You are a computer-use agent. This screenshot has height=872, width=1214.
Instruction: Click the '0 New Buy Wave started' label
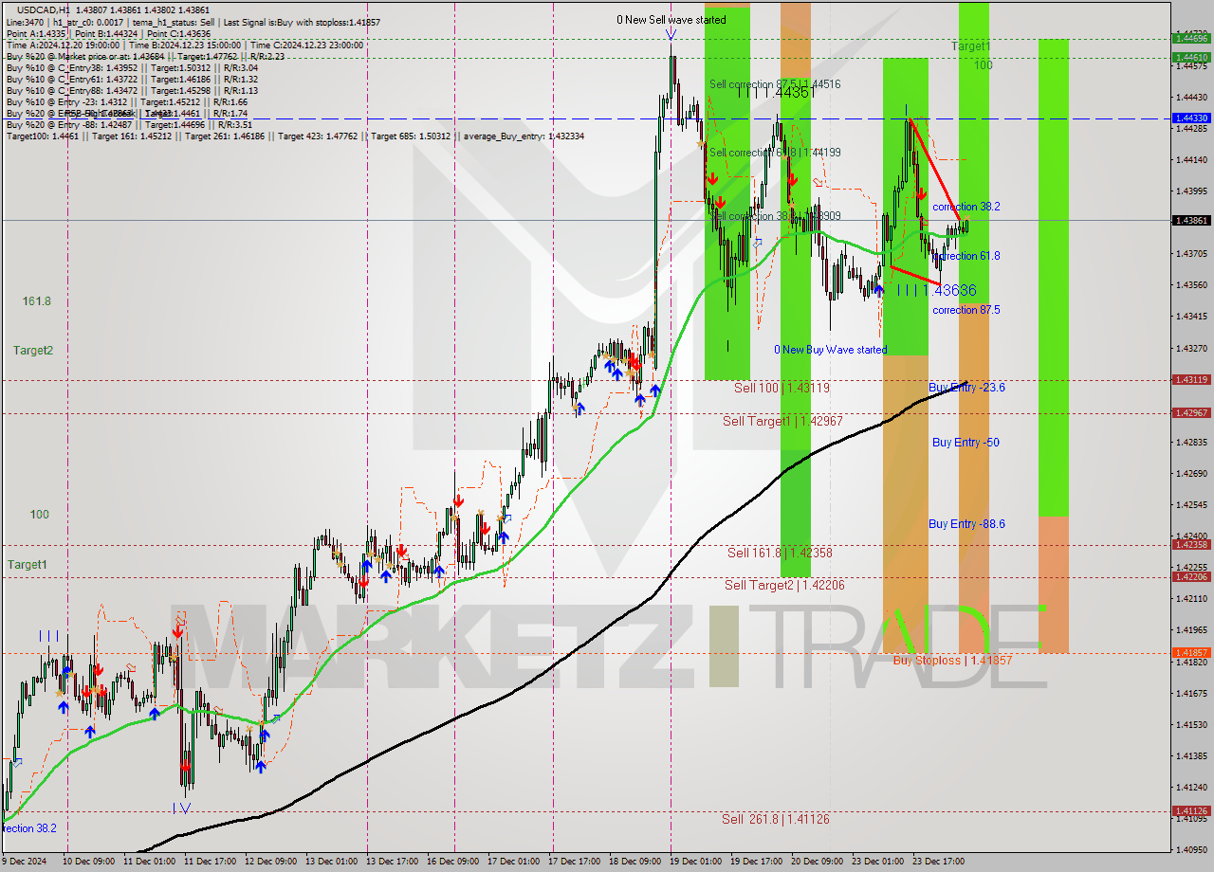(831, 350)
